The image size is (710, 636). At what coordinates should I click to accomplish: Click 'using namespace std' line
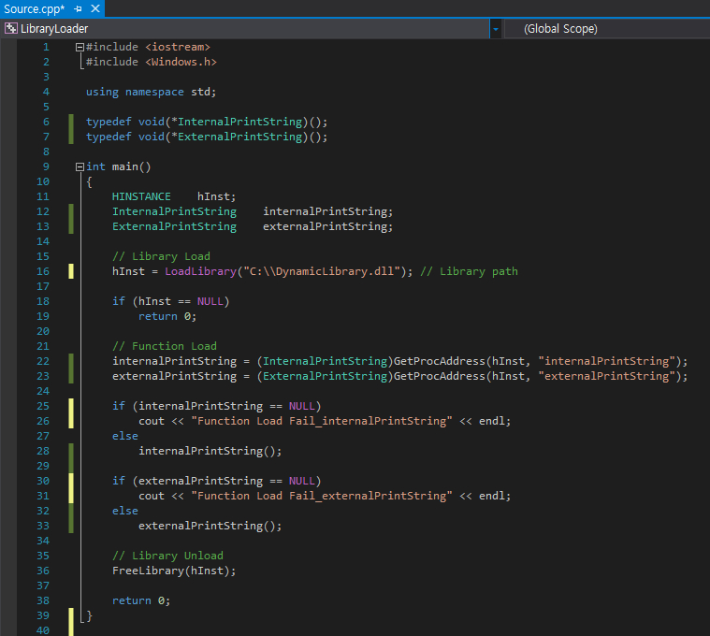point(152,92)
